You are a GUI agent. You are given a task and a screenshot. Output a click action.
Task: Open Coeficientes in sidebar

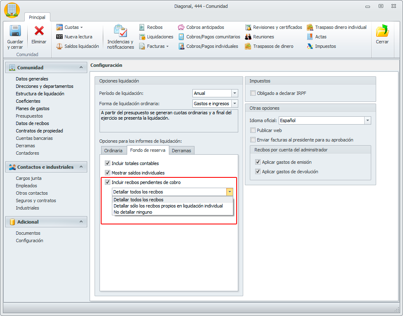[28, 101]
